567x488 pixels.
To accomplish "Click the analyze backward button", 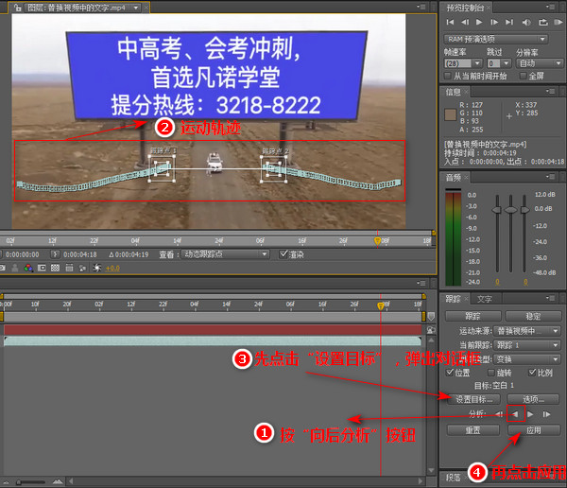I will (x=515, y=414).
